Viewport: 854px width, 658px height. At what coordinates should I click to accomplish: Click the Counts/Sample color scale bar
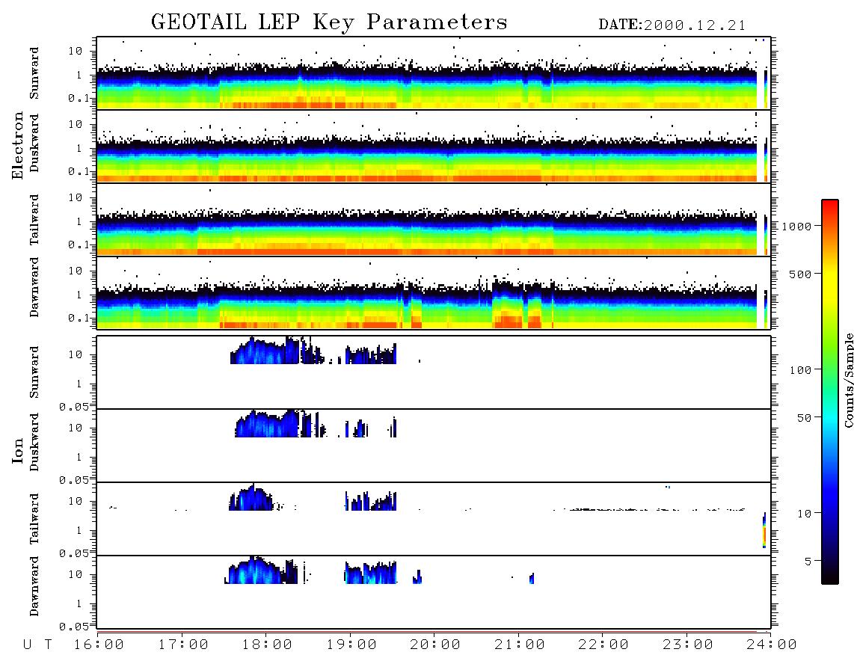(829, 392)
